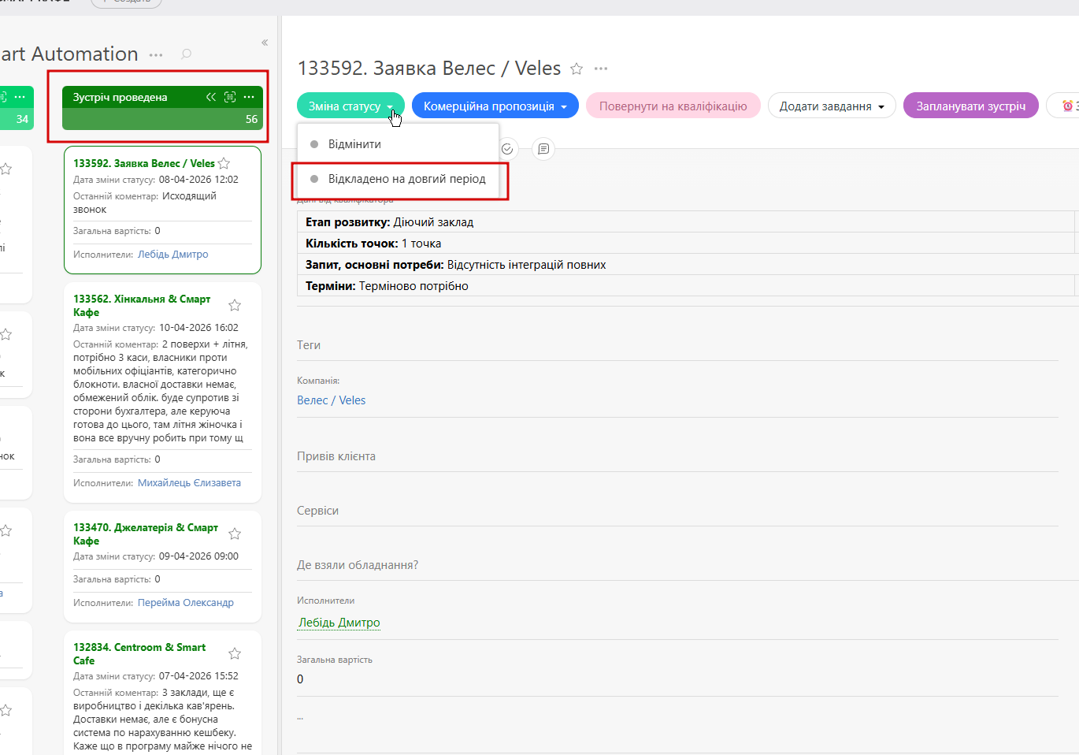Click the count 56 in the column header

252,119
